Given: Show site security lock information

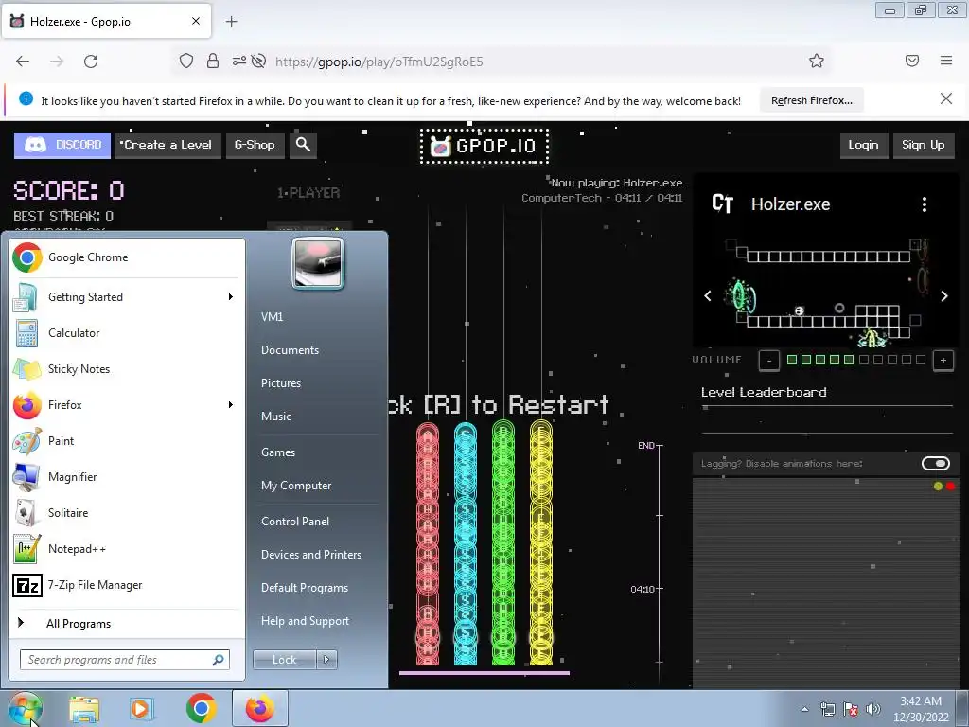Looking at the screenshot, I should click(x=213, y=61).
